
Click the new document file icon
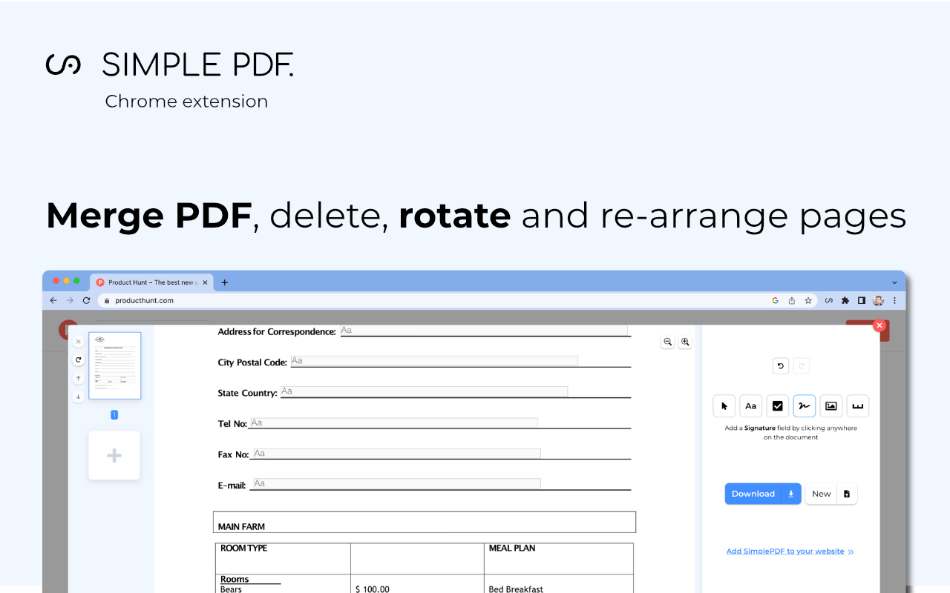point(847,494)
